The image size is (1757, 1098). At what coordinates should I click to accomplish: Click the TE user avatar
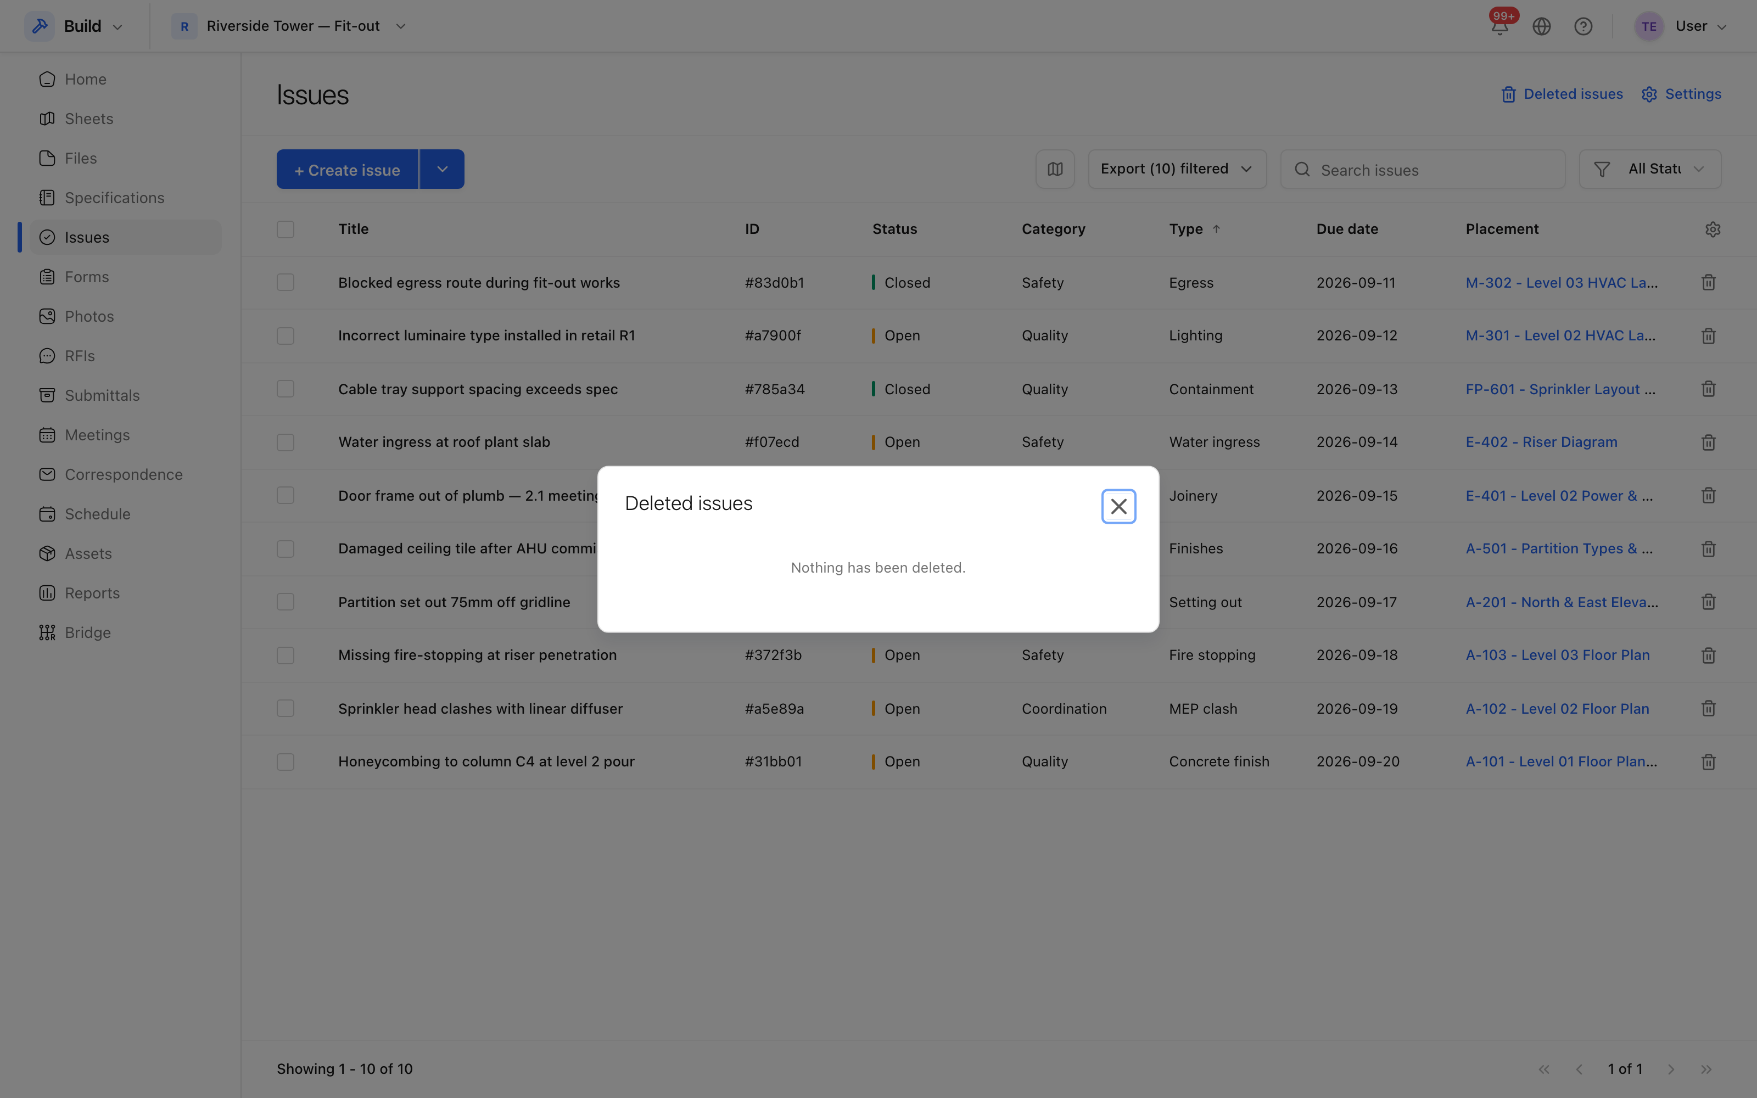(1649, 26)
